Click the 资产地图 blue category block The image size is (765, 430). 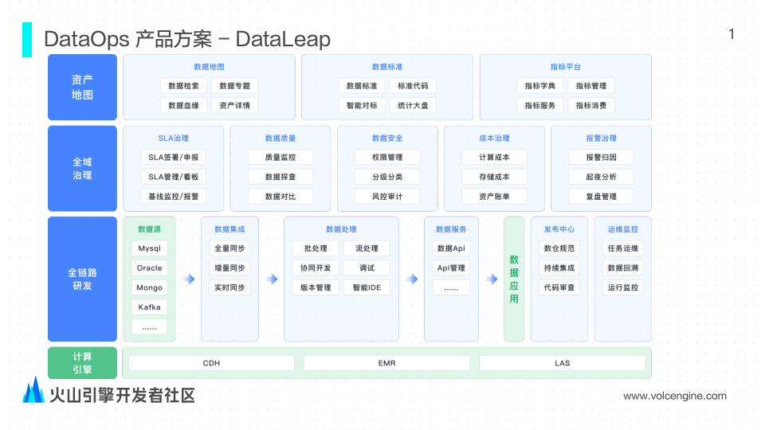82,88
